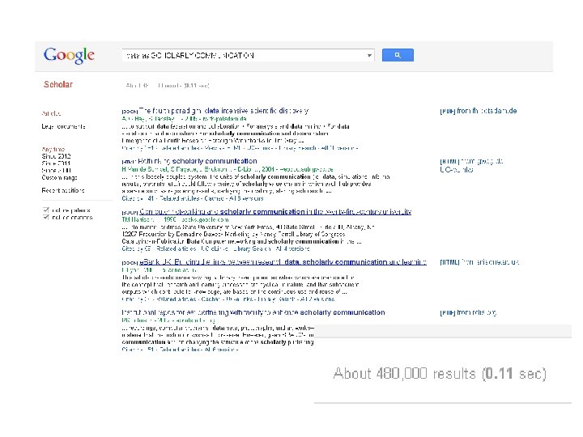
Task: Open HTML link beside Rethinking scholarly communication
Action: coord(471,161)
